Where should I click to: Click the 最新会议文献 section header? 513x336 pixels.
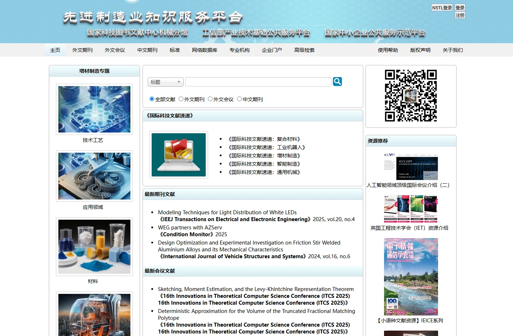point(253,271)
